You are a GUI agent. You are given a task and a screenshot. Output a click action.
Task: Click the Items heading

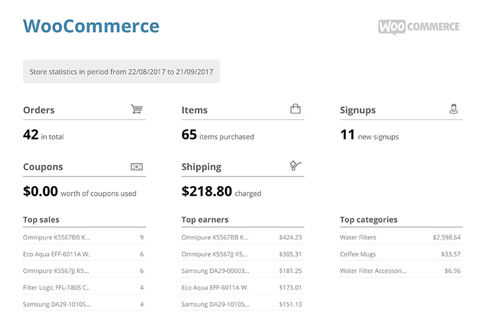pyautogui.click(x=194, y=110)
